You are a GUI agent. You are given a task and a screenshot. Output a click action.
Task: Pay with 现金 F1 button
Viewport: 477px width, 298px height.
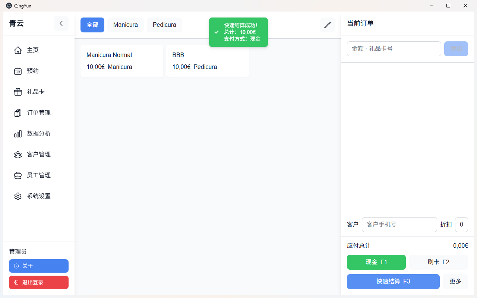tap(376, 262)
